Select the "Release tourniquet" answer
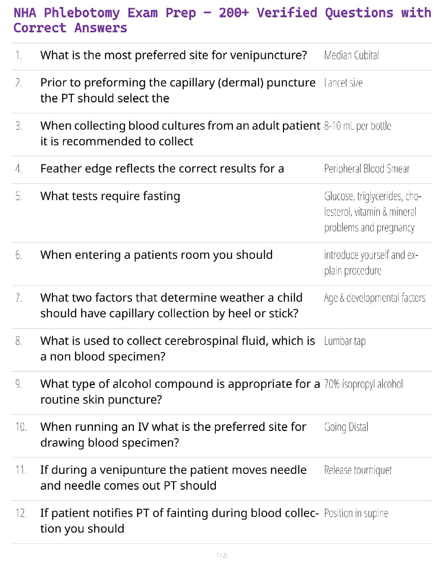The width and height of the screenshot is (444, 575). click(358, 470)
